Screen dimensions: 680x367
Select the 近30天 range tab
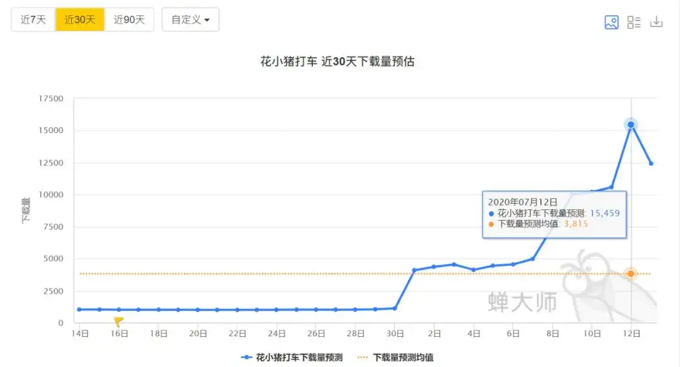(80, 19)
